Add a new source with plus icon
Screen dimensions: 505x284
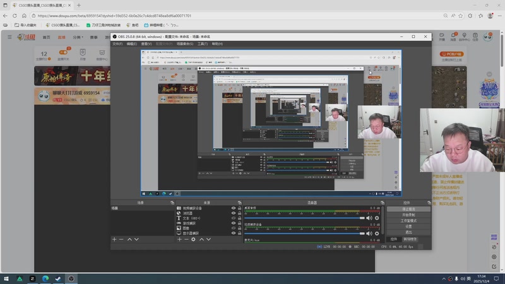179,239
